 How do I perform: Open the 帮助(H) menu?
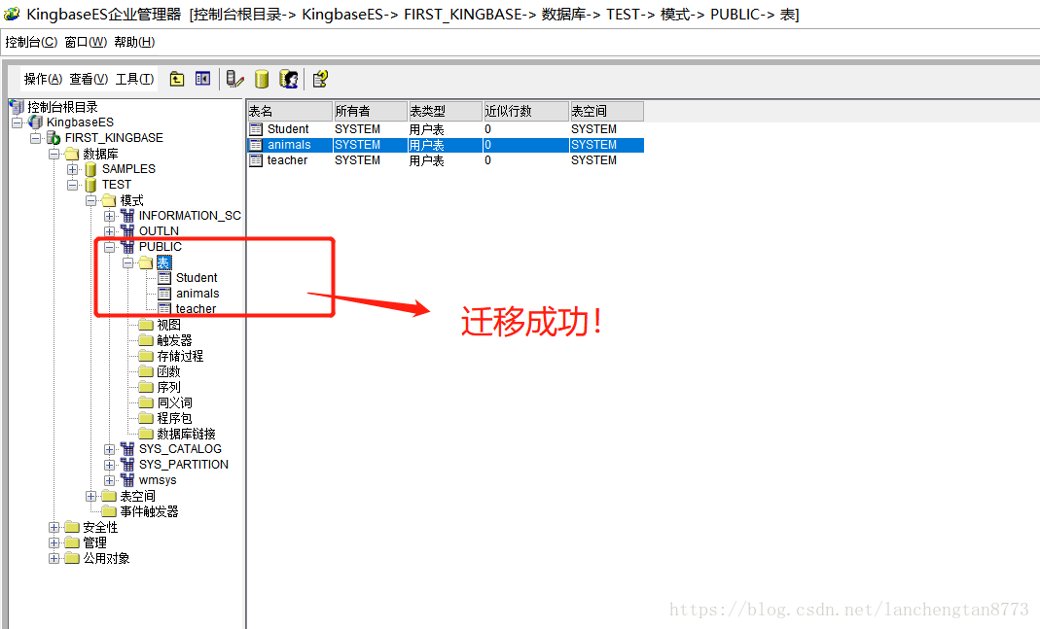[134, 42]
